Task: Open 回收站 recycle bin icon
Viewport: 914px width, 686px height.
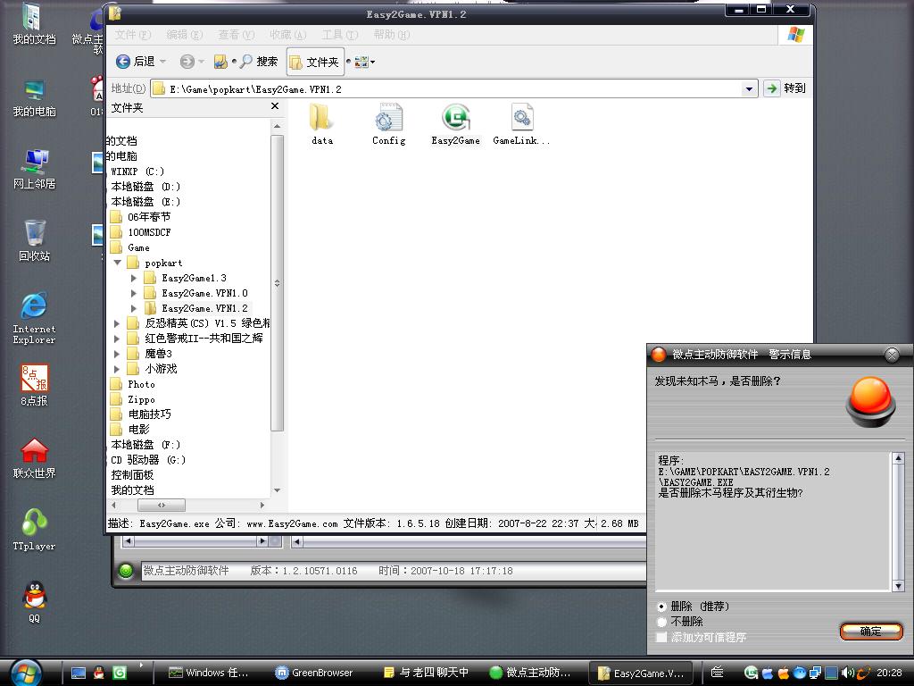Action: tap(34, 241)
